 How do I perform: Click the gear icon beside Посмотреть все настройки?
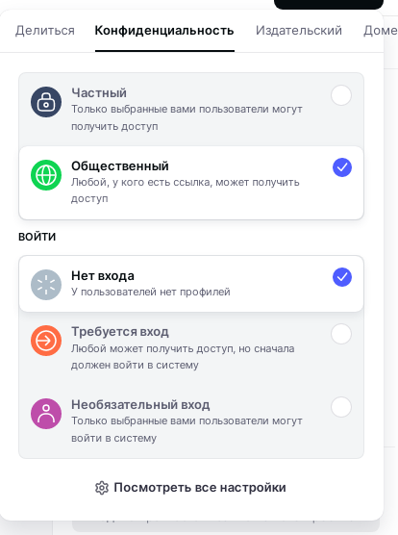[102, 488]
